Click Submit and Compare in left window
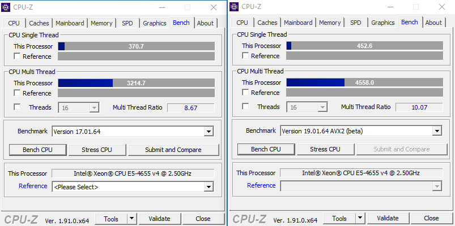Viewport: 455px width, 226px height. [x=173, y=150]
